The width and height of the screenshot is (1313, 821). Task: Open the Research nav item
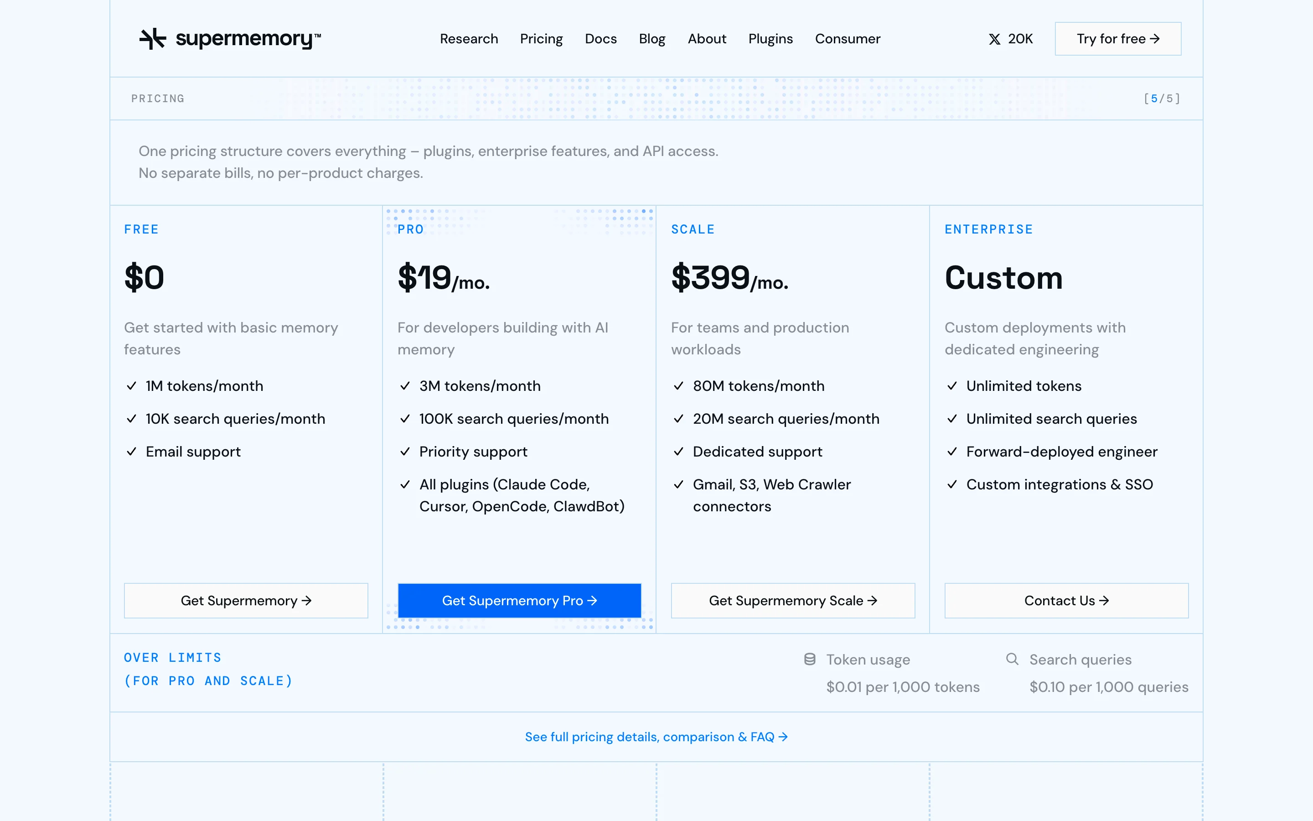[x=469, y=39]
